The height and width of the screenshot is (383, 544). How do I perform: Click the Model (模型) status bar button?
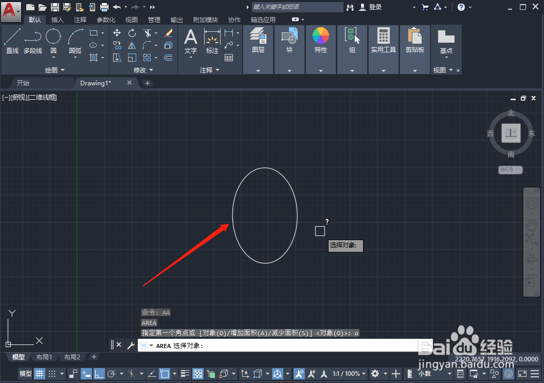26,374
